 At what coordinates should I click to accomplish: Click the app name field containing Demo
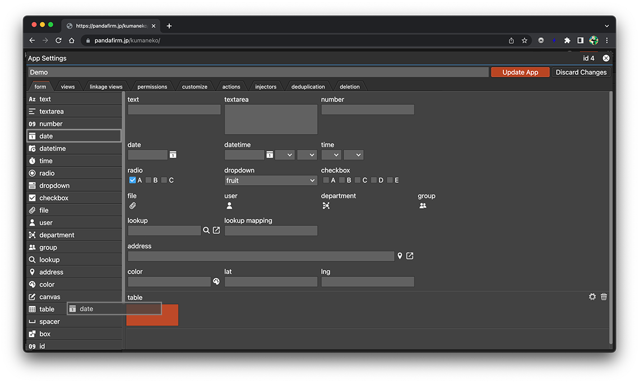tap(258, 72)
